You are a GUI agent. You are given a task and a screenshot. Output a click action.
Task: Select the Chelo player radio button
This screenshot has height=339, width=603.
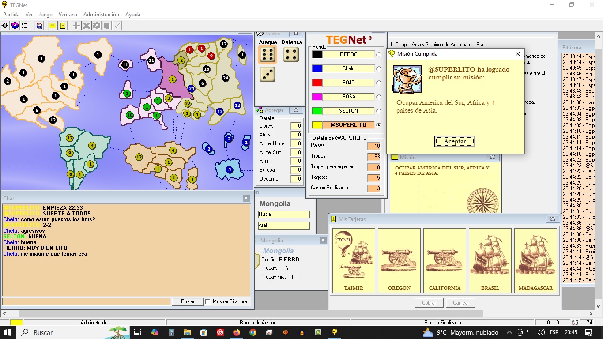pos(378,68)
